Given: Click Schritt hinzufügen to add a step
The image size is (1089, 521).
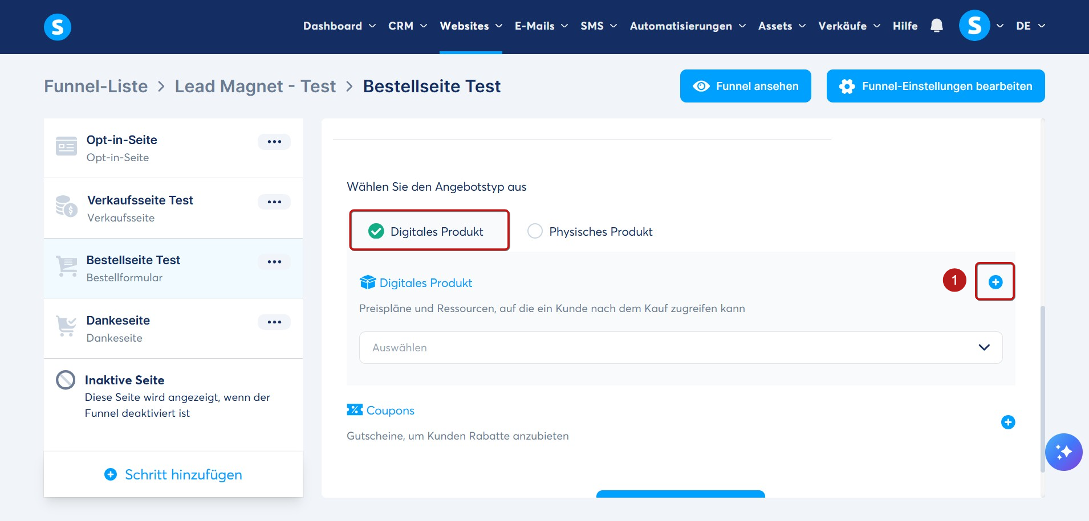Looking at the screenshot, I should pyautogui.click(x=173, y=474).
